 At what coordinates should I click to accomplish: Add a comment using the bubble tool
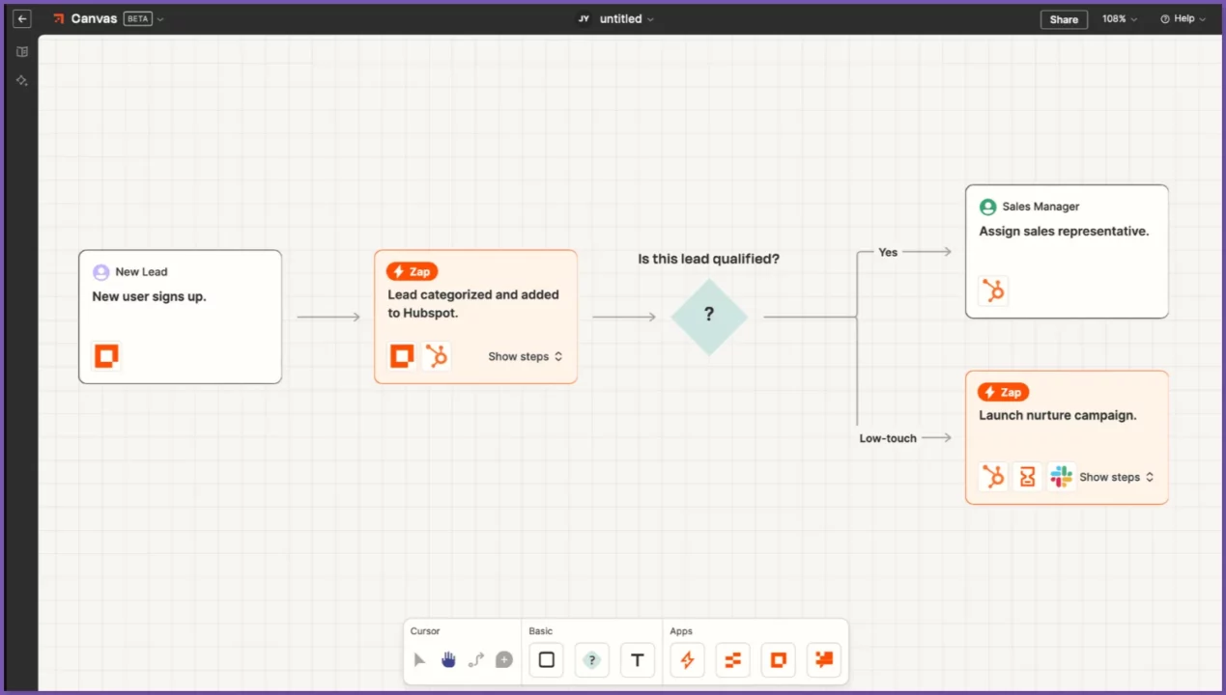[504, 660]
